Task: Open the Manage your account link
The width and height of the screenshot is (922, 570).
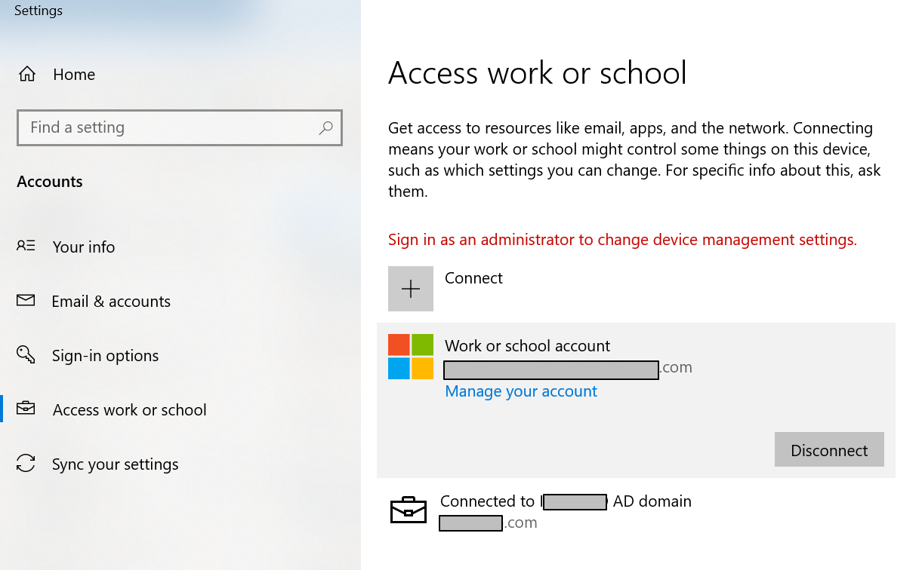Action: (x=520, y=391)
